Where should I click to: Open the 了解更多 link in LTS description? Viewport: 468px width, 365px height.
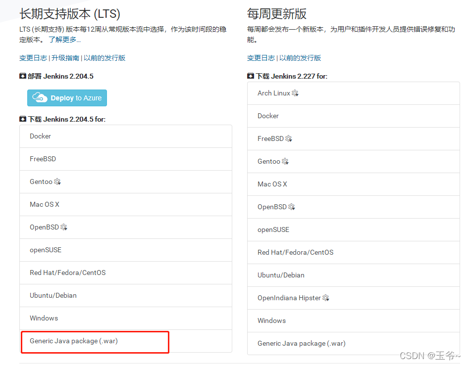pos(64,40)
